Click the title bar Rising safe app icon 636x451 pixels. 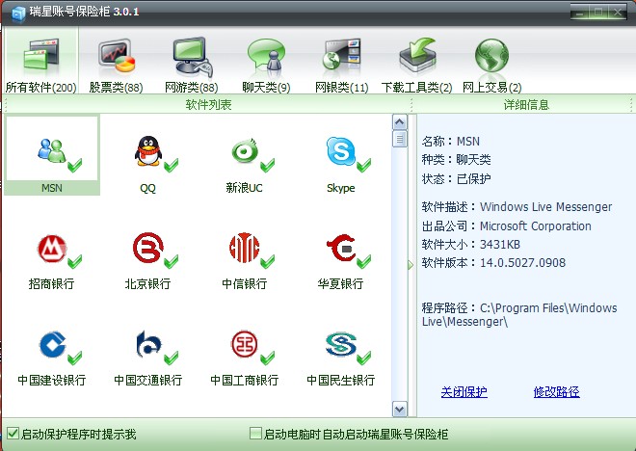[18, 13]
